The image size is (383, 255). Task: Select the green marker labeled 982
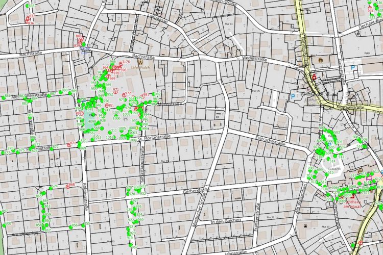click(x=153, y=94)
